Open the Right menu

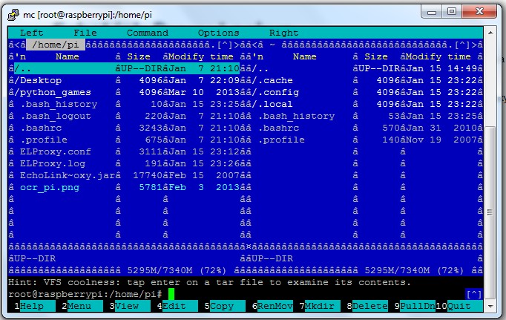pos(283,33)
